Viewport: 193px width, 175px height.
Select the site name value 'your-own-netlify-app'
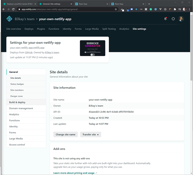coord(100,100)
